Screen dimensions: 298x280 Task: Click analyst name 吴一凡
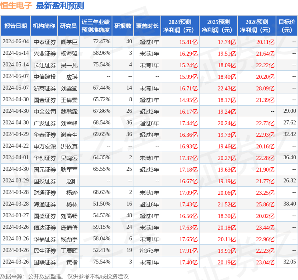pyautogui.click(x=69, y=65)
